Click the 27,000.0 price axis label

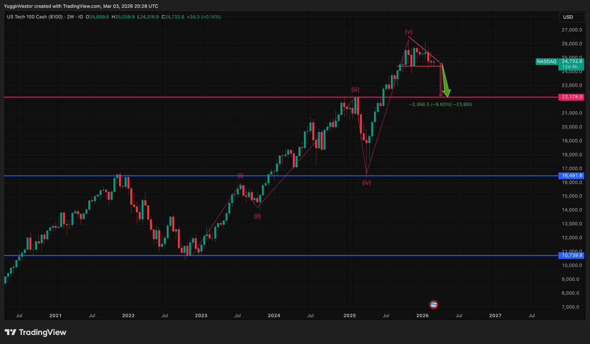coord(571,30)
